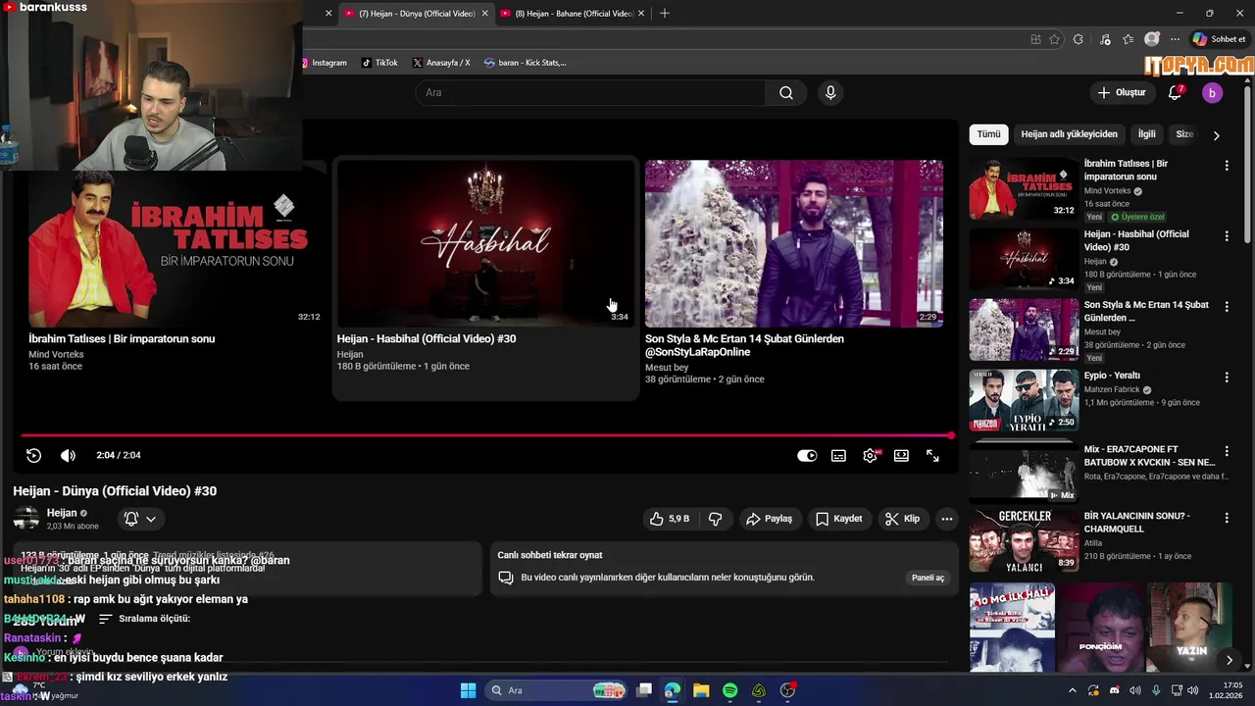The height and width of the screenshot is (706, 1255).
Task: Start voice search with the microphone icon
Action: pos(830,93)
